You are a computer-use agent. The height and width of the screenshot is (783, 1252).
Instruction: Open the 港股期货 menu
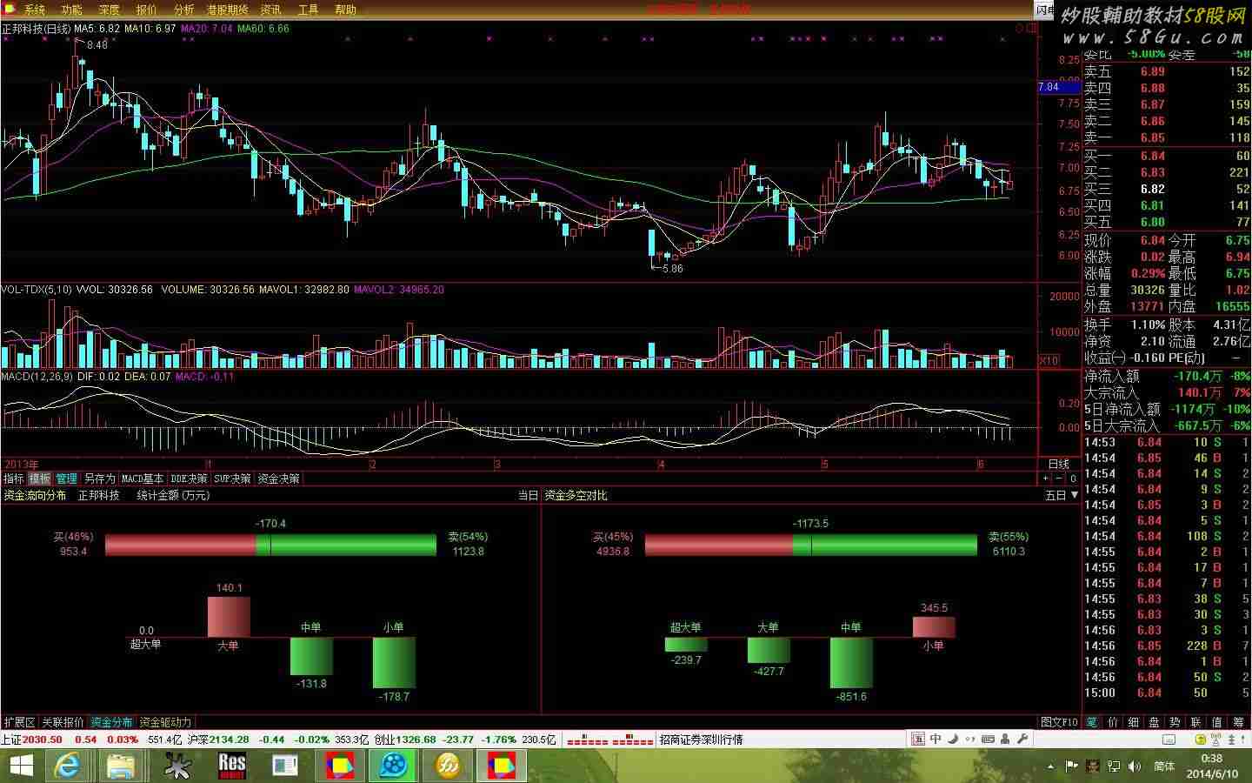pyautogui.click(x=227, y=10)
